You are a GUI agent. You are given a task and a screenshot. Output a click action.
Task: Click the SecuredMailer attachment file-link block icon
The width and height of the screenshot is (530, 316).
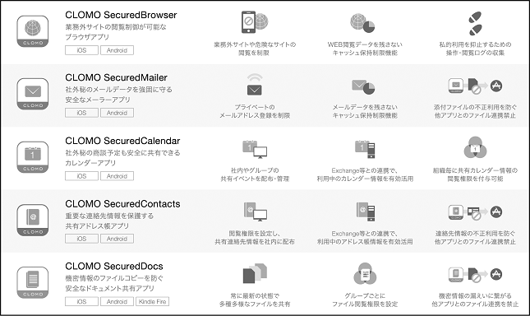pos(475,86)
